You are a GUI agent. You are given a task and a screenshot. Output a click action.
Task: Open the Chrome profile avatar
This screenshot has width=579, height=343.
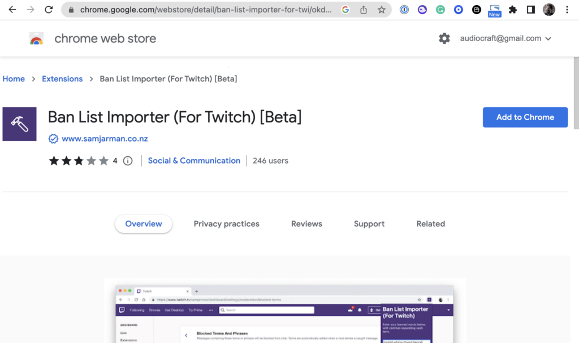[548, 10]
